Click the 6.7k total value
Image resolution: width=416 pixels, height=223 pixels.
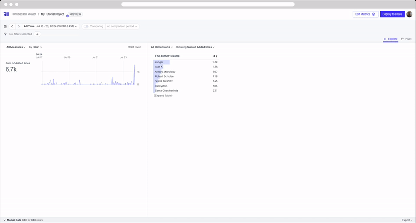[11, 69]
